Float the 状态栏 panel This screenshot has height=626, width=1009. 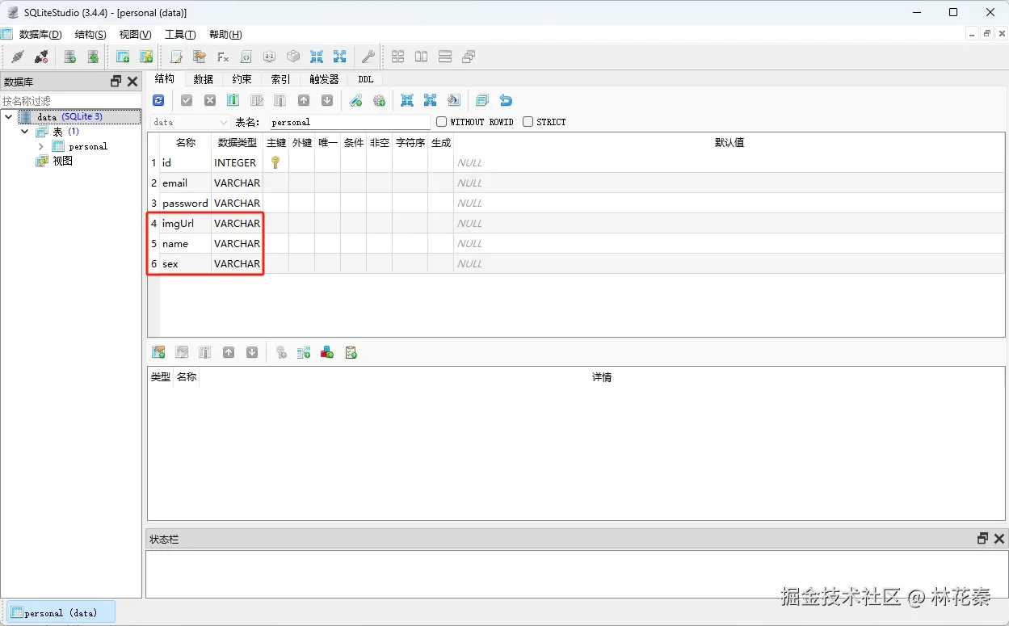[982, 539]
